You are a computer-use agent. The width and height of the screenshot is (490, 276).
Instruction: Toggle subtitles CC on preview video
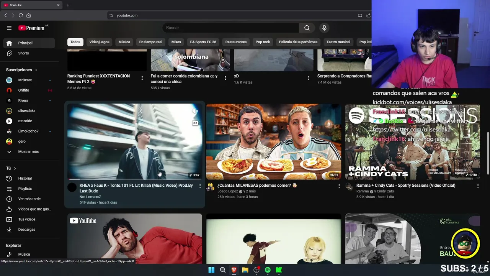195,123
